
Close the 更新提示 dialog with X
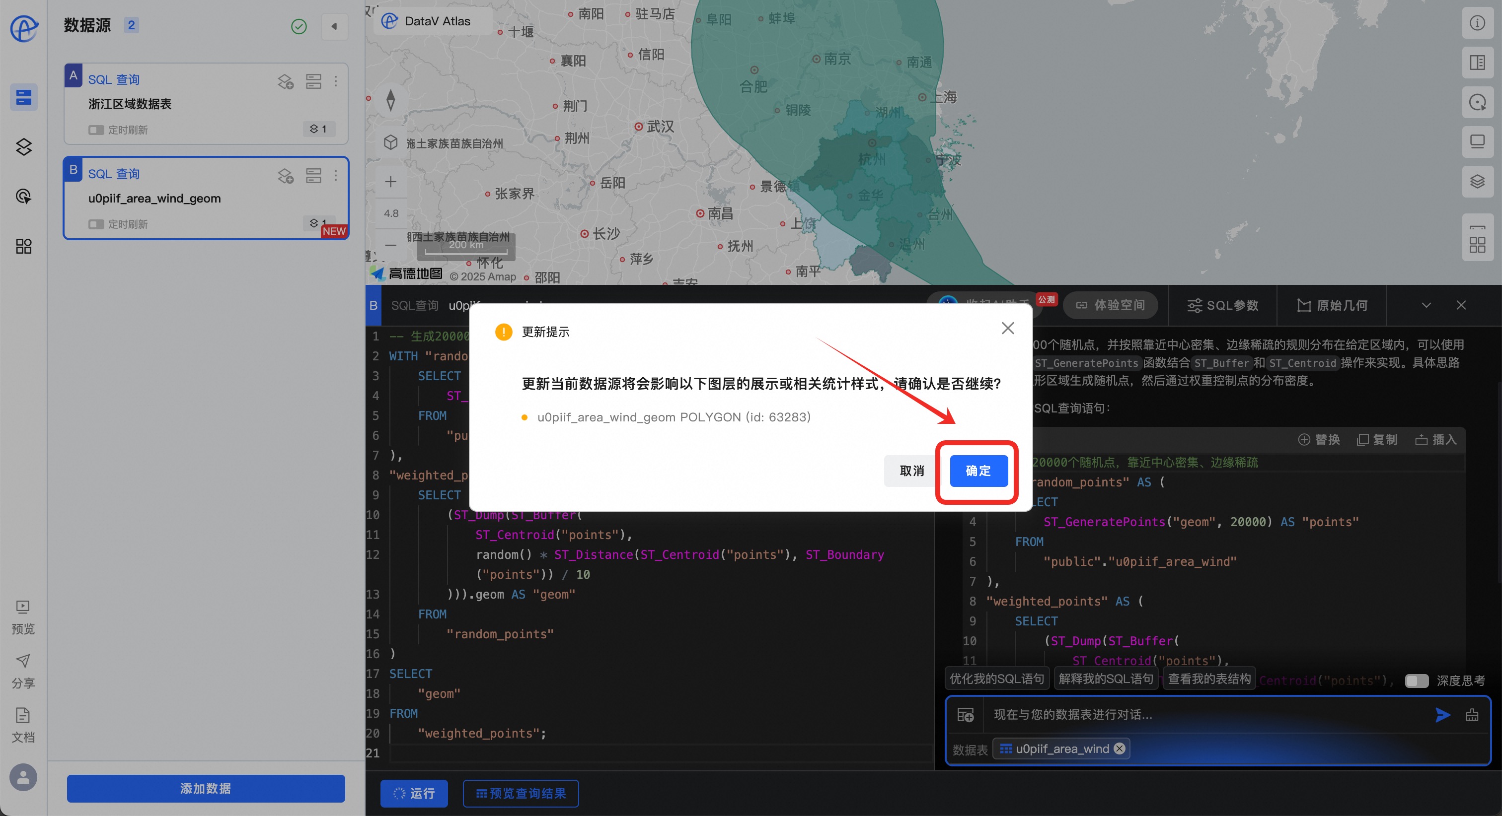pyautogui.click(x=1007, y=329)
